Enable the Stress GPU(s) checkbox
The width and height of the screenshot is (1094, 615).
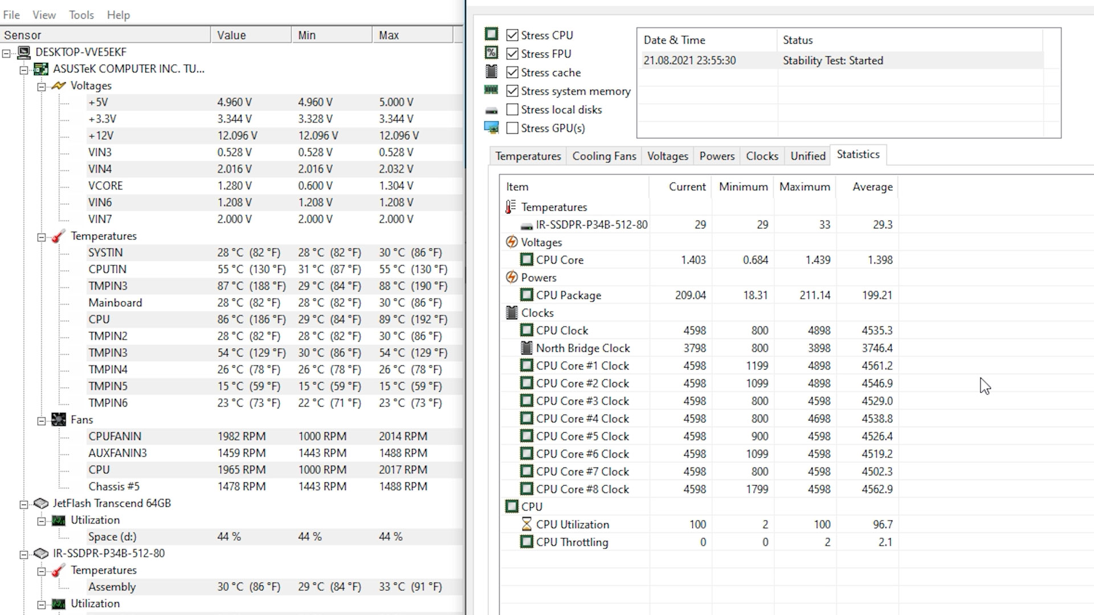pyautogui.click(x=512, y=129)
